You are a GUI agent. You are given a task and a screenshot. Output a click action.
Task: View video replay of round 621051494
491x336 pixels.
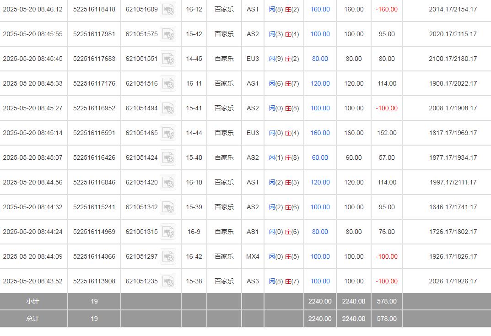coord(168,108)
